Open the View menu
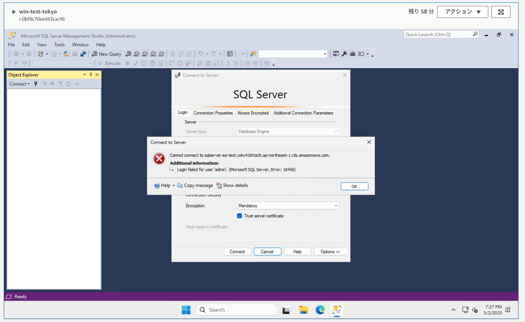 42,45
